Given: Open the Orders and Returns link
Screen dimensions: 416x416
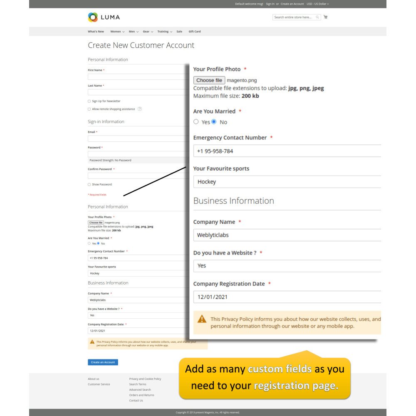Looking at the screenshot, I should click(141, 395).
